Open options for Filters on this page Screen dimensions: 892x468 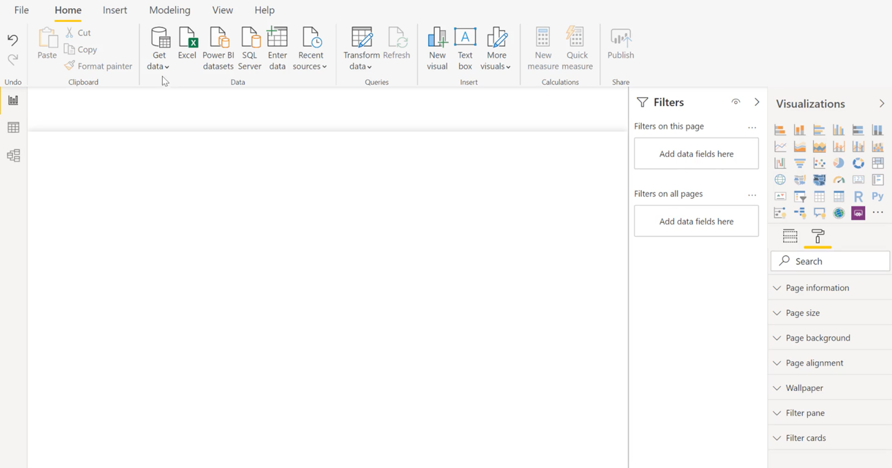coord(752,127)
